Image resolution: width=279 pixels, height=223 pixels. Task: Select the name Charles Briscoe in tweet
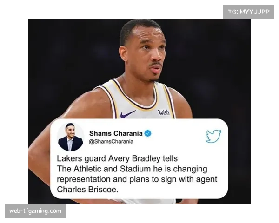click(x=86, y=190)
